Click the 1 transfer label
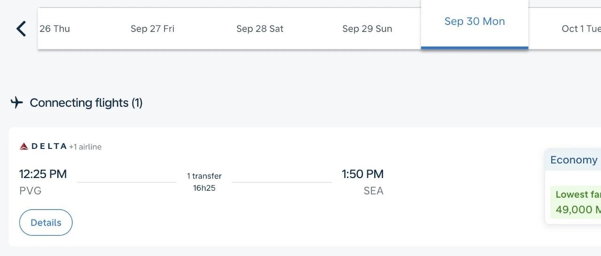Viewport: 601px width, 256px height. point(204,176)
